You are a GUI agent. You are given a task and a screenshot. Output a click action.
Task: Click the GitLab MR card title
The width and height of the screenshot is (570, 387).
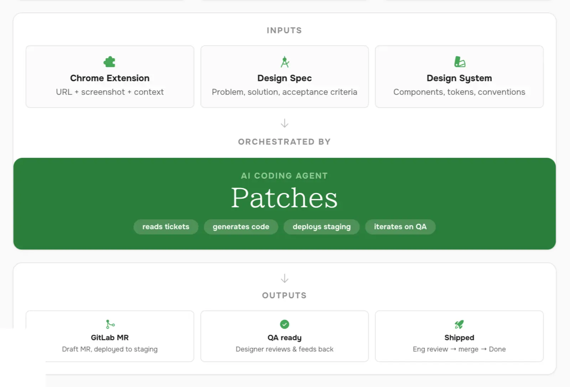[x=110, y=338]
